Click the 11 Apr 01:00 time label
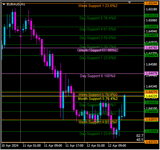 point(32,146)
